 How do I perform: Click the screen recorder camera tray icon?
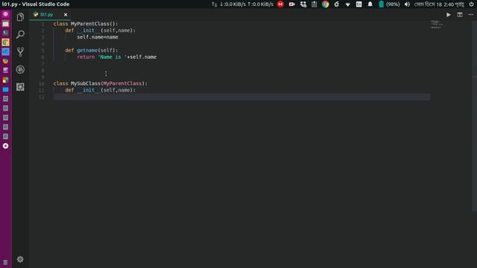291,4
